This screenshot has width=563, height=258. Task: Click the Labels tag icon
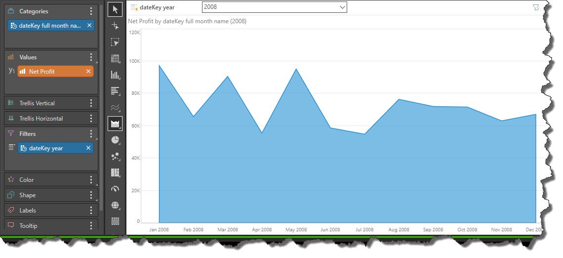(x=11, y=210)
